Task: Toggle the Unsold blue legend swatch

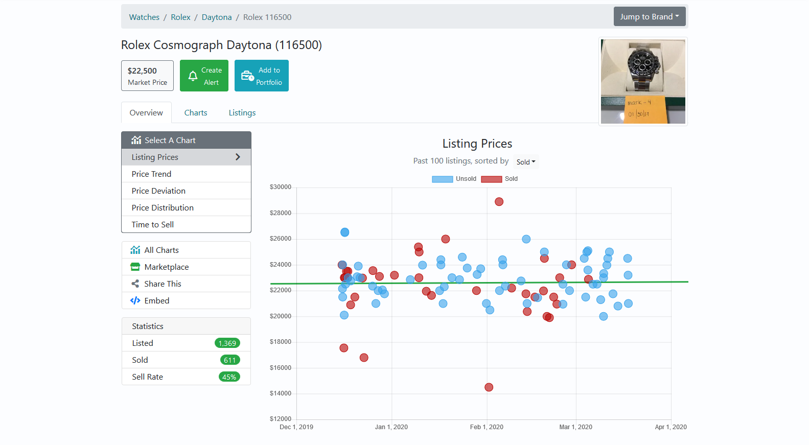Action: tap(443, 179)
